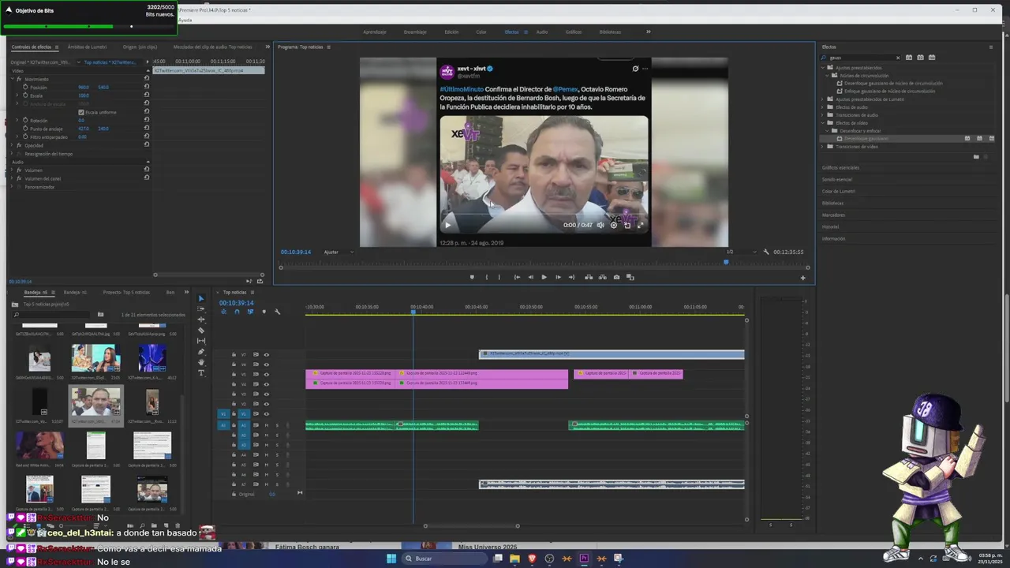Viewport: 1010px width, 568px height.
Task: Hide track V7 with eye icon
Action: coord(266,354)
